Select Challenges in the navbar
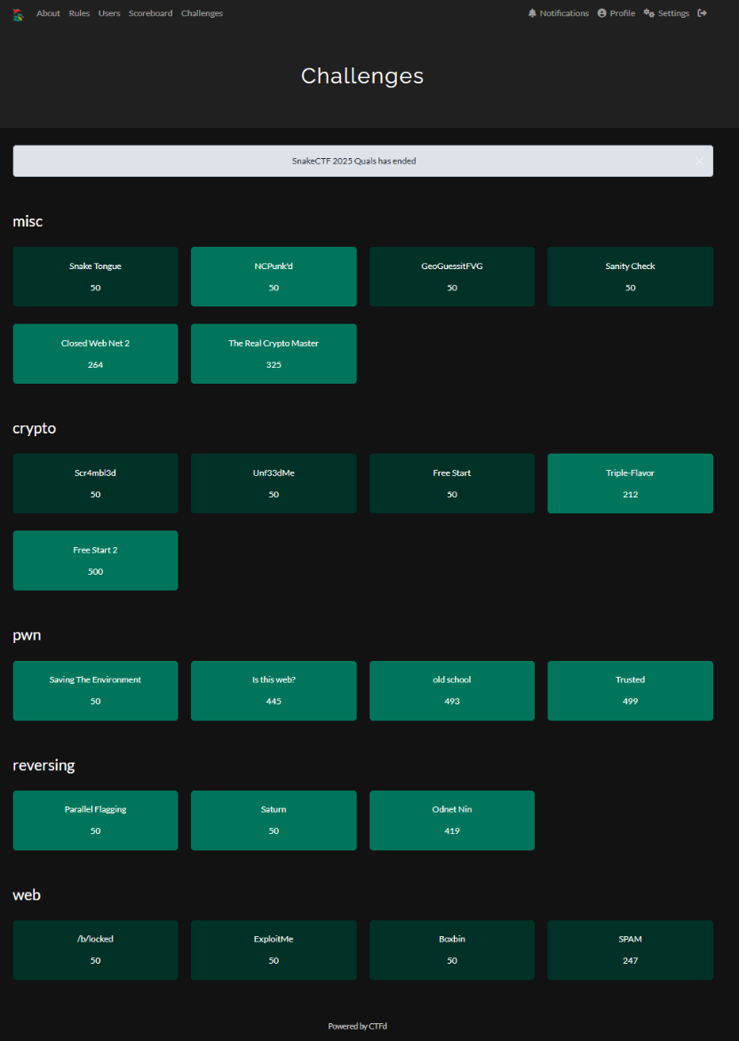Screen dimensions: 739x1041 [x=202, y=13]
